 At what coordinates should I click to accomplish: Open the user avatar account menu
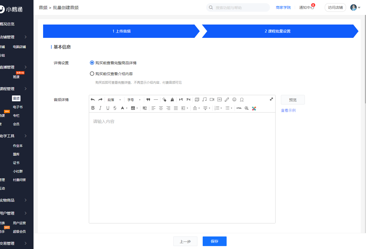[x=355, y=7]
